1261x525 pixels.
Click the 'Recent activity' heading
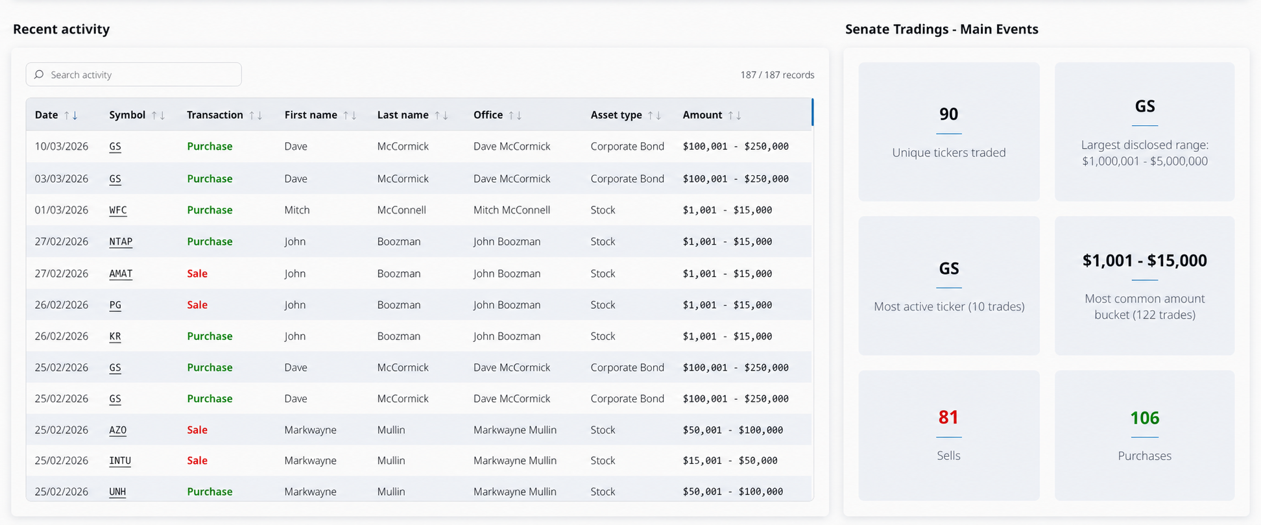pyautogui.click(x=62, y=29)
